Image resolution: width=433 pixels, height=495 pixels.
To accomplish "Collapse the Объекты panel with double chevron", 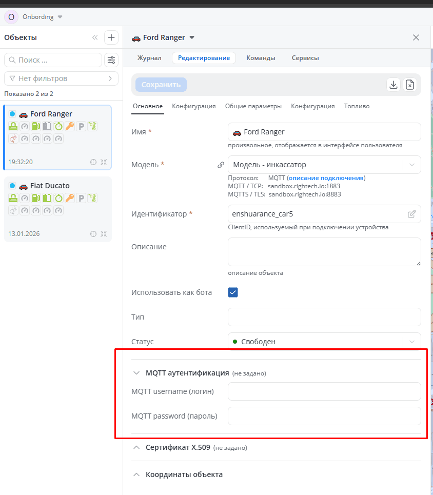I will click(95, 37).
